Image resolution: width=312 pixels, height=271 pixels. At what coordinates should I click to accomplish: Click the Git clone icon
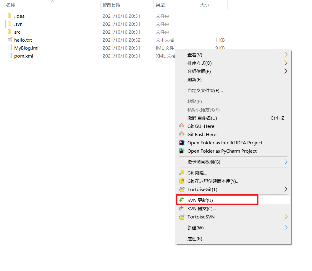[x=182, y=173]
